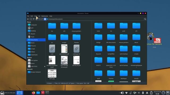Open the View menu

pyautogui.click(x=36, y=16)
